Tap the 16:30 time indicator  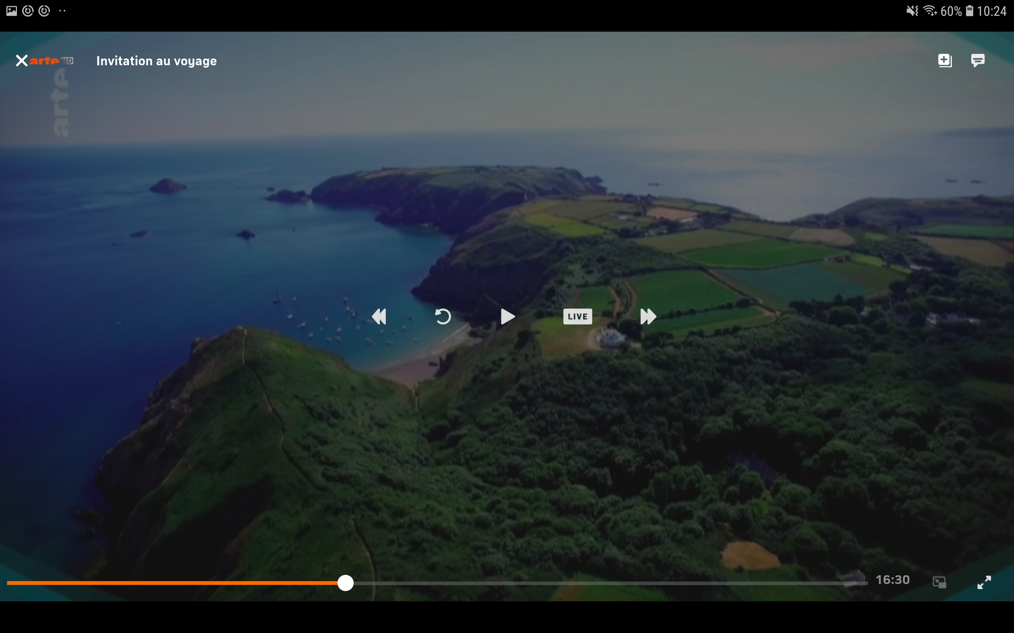pyautogui.click(x=892, y=580)
